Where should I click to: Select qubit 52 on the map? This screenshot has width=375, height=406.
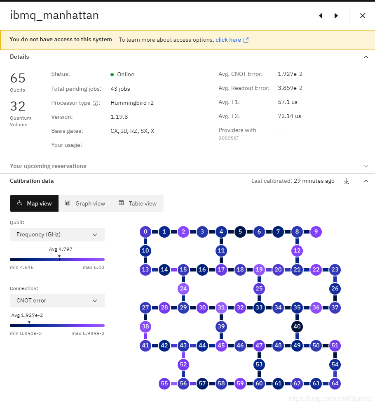(x=183, y=365)
